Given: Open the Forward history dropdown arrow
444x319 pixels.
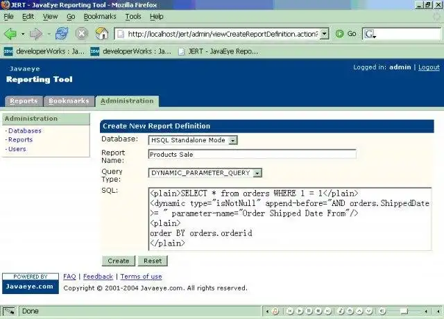Looking at the screenshot, I should (49, 34).
